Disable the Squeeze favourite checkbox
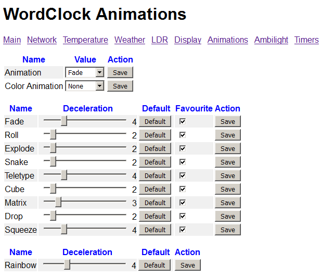Screen dimensions: 336x278 [183, 230]
